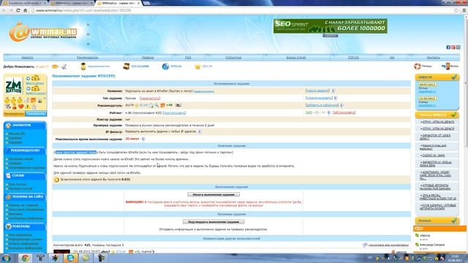Click the upper deposit money link by avatar

click(x=35, y=83)
